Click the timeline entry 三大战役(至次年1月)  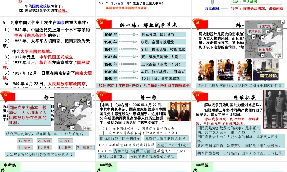tap(163, 64)
